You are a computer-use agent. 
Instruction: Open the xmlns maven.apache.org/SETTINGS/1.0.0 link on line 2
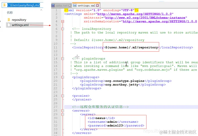click(135, 14)
